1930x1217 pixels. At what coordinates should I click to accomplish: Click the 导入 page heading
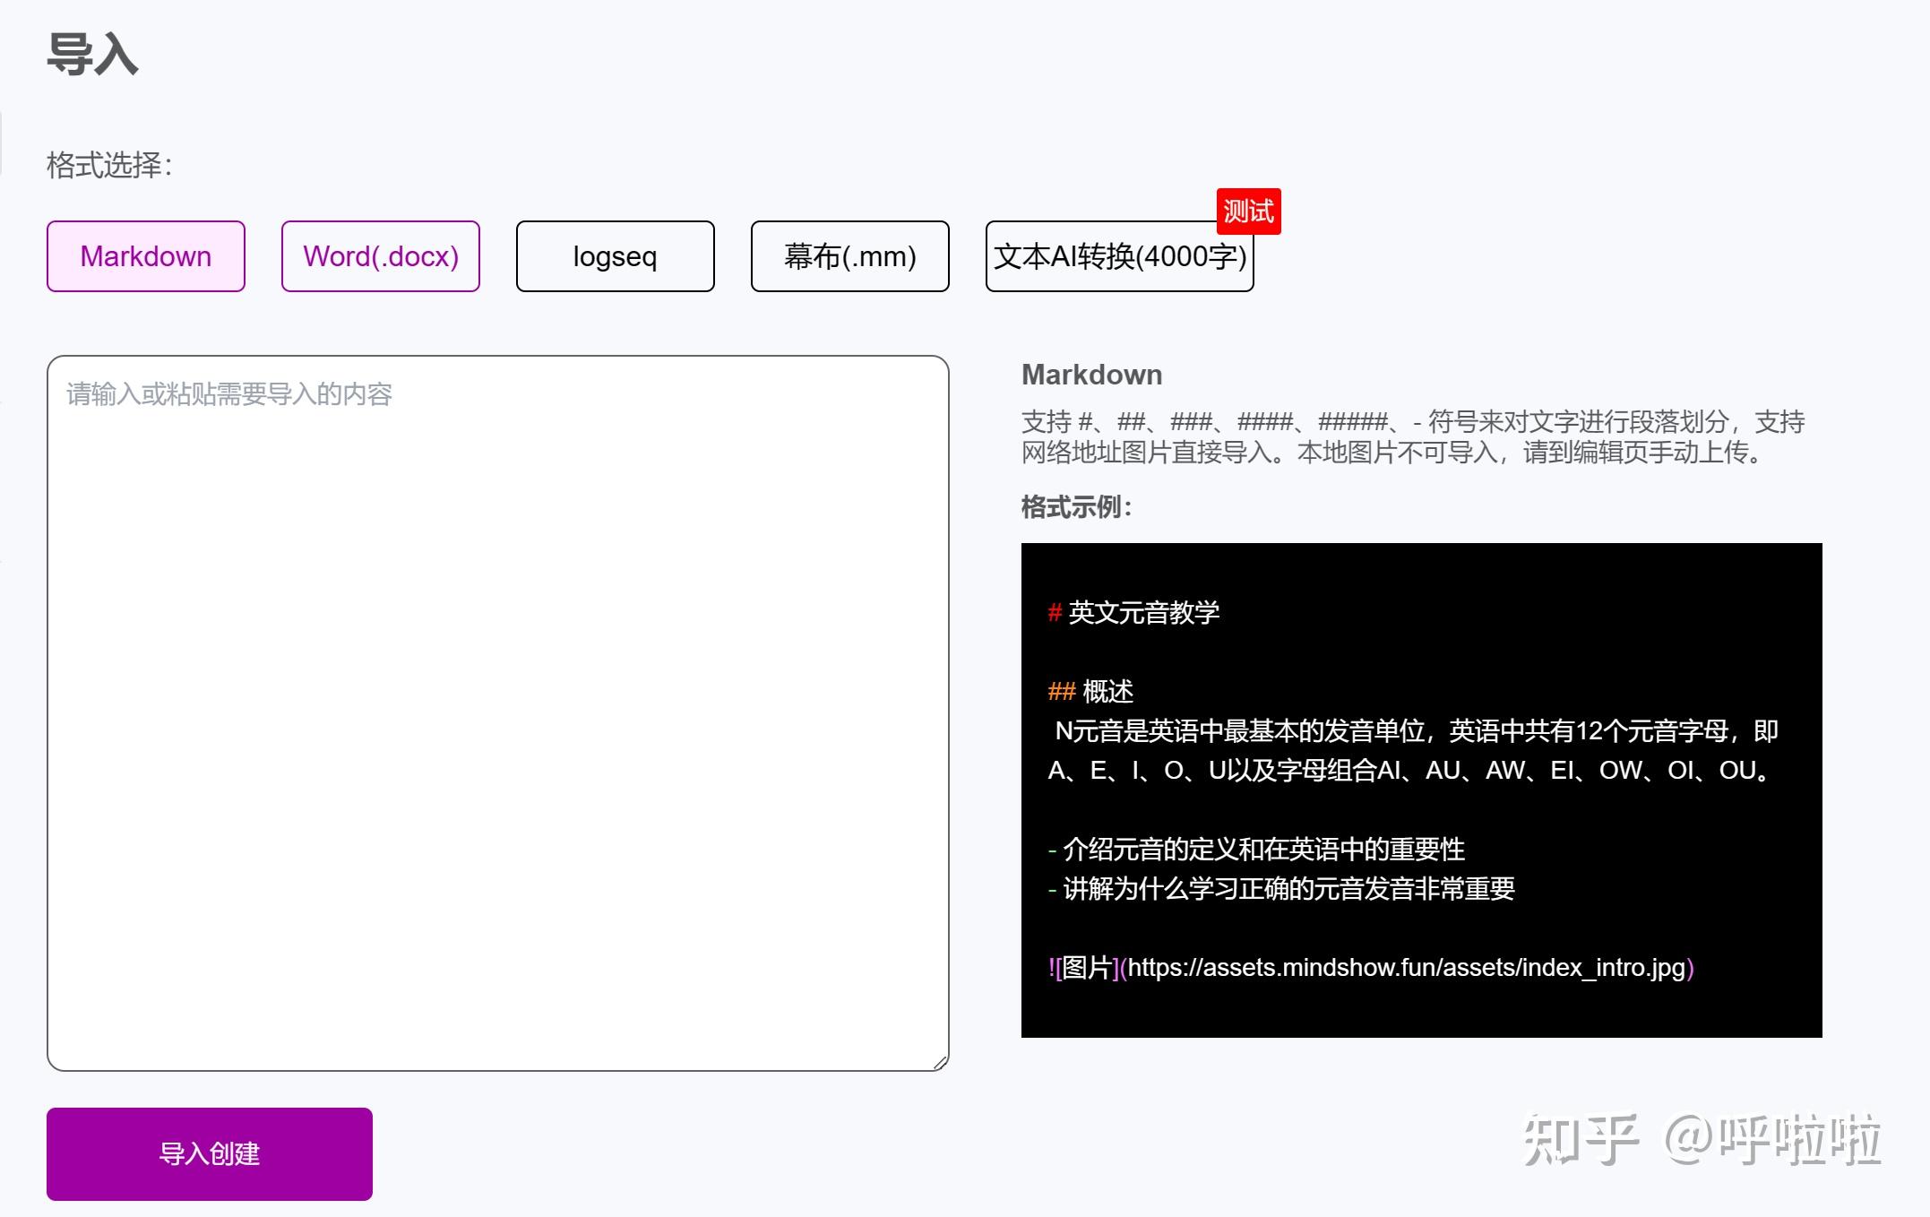tap(93, 54)
